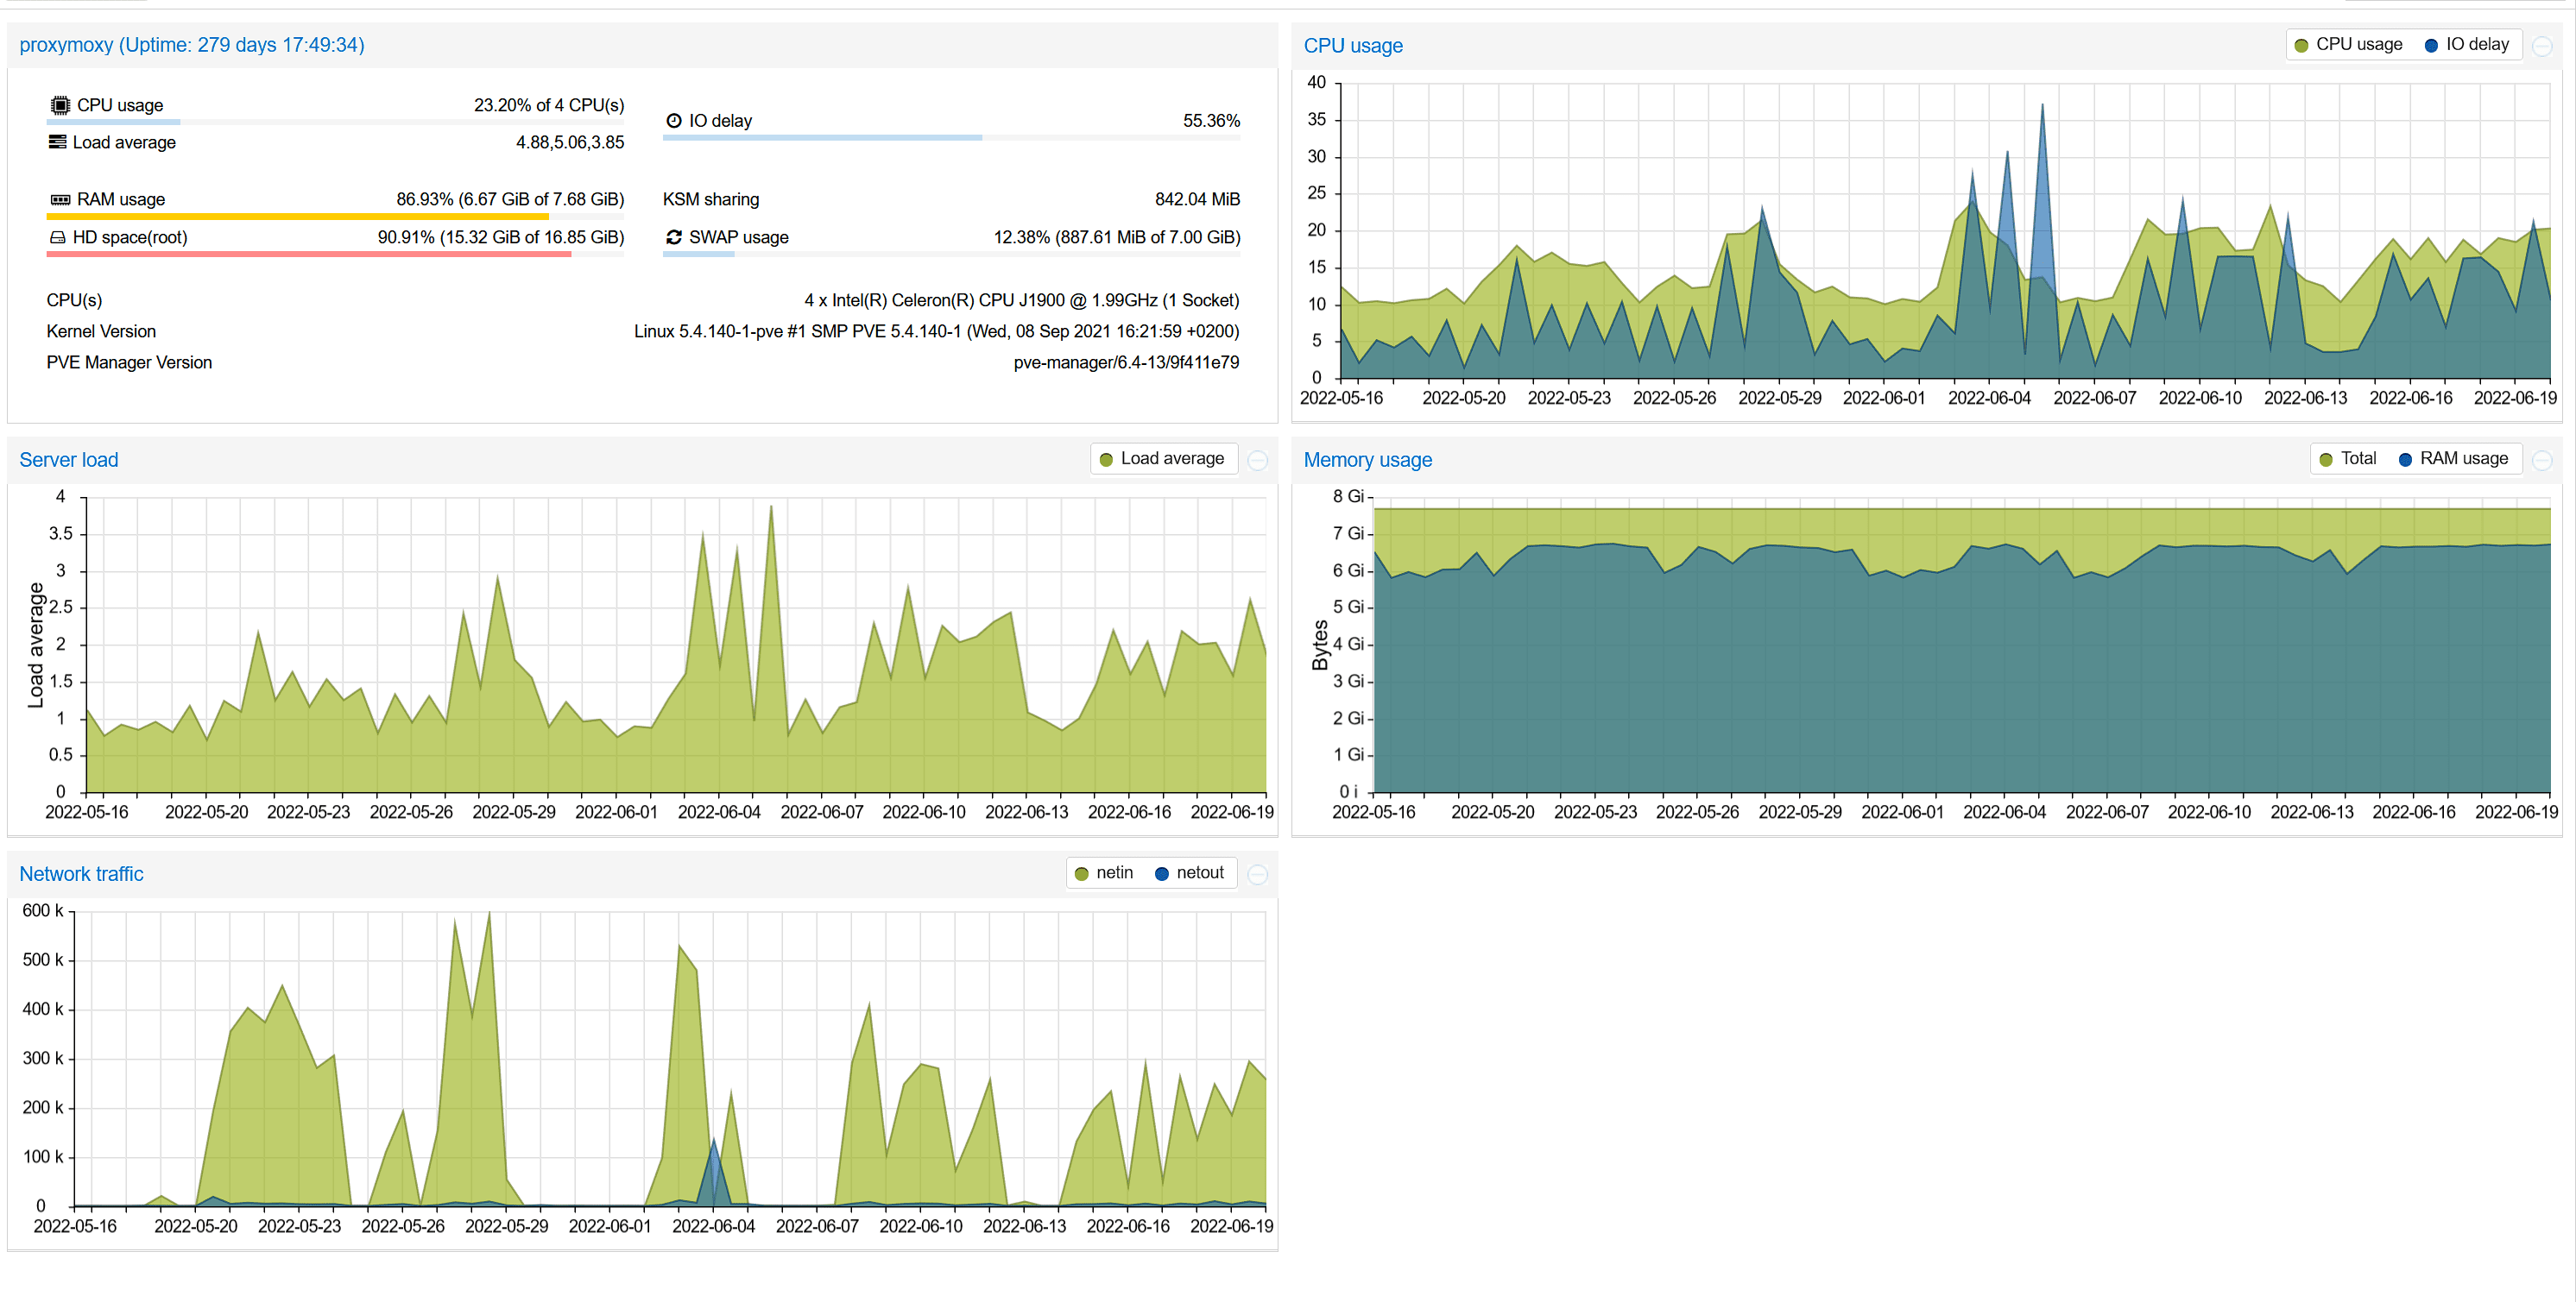Click the '90.91% (15.32 GiB of 16.85 GiB)' value
Viewport: 2576px width, 1302px height.
point(501,236)
